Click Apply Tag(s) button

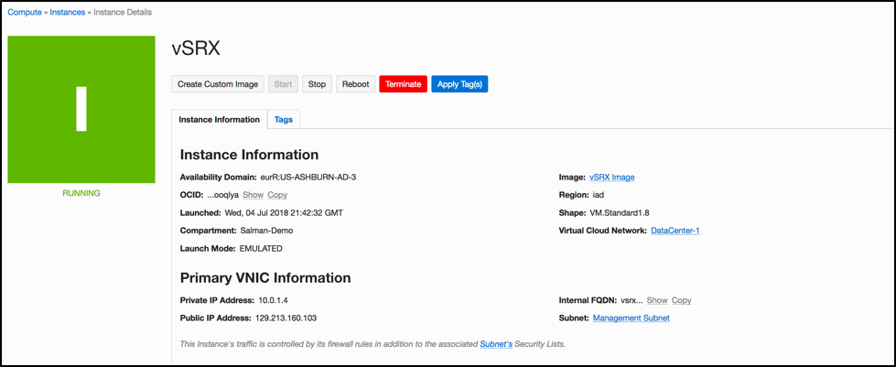tap(459, 84)
